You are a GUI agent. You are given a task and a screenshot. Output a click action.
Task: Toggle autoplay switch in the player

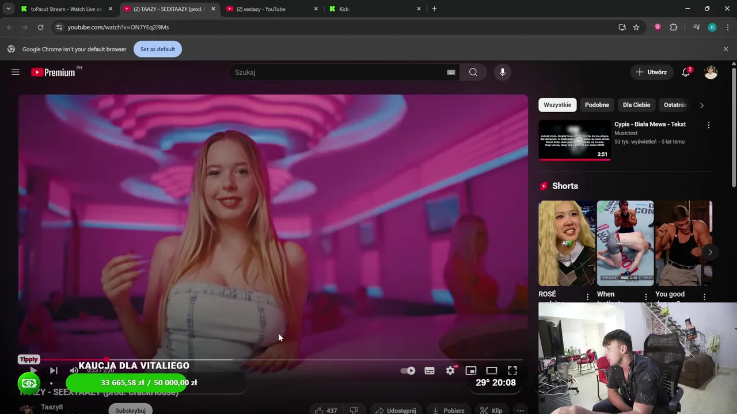tap(408, 371)
